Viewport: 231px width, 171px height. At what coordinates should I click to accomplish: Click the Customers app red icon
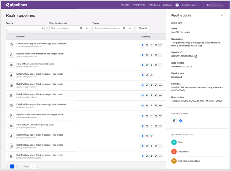174,152
